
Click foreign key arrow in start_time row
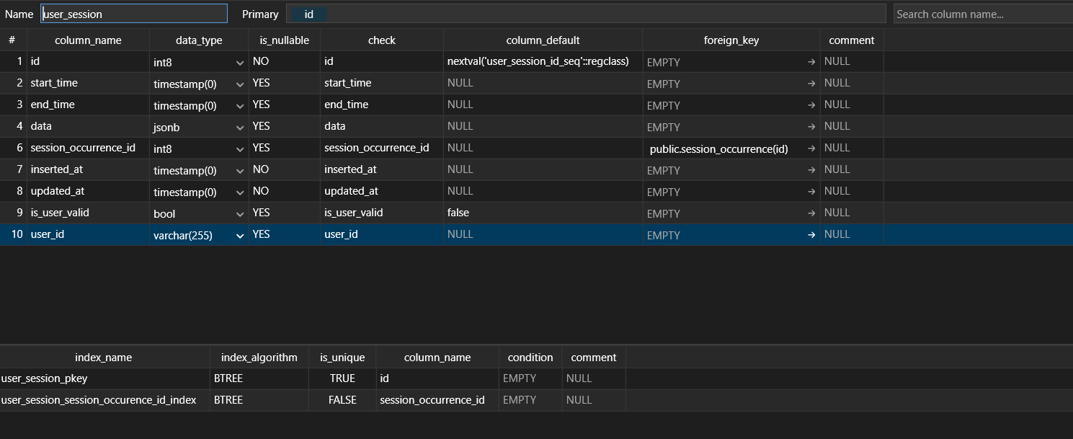[x=811, y=84]
